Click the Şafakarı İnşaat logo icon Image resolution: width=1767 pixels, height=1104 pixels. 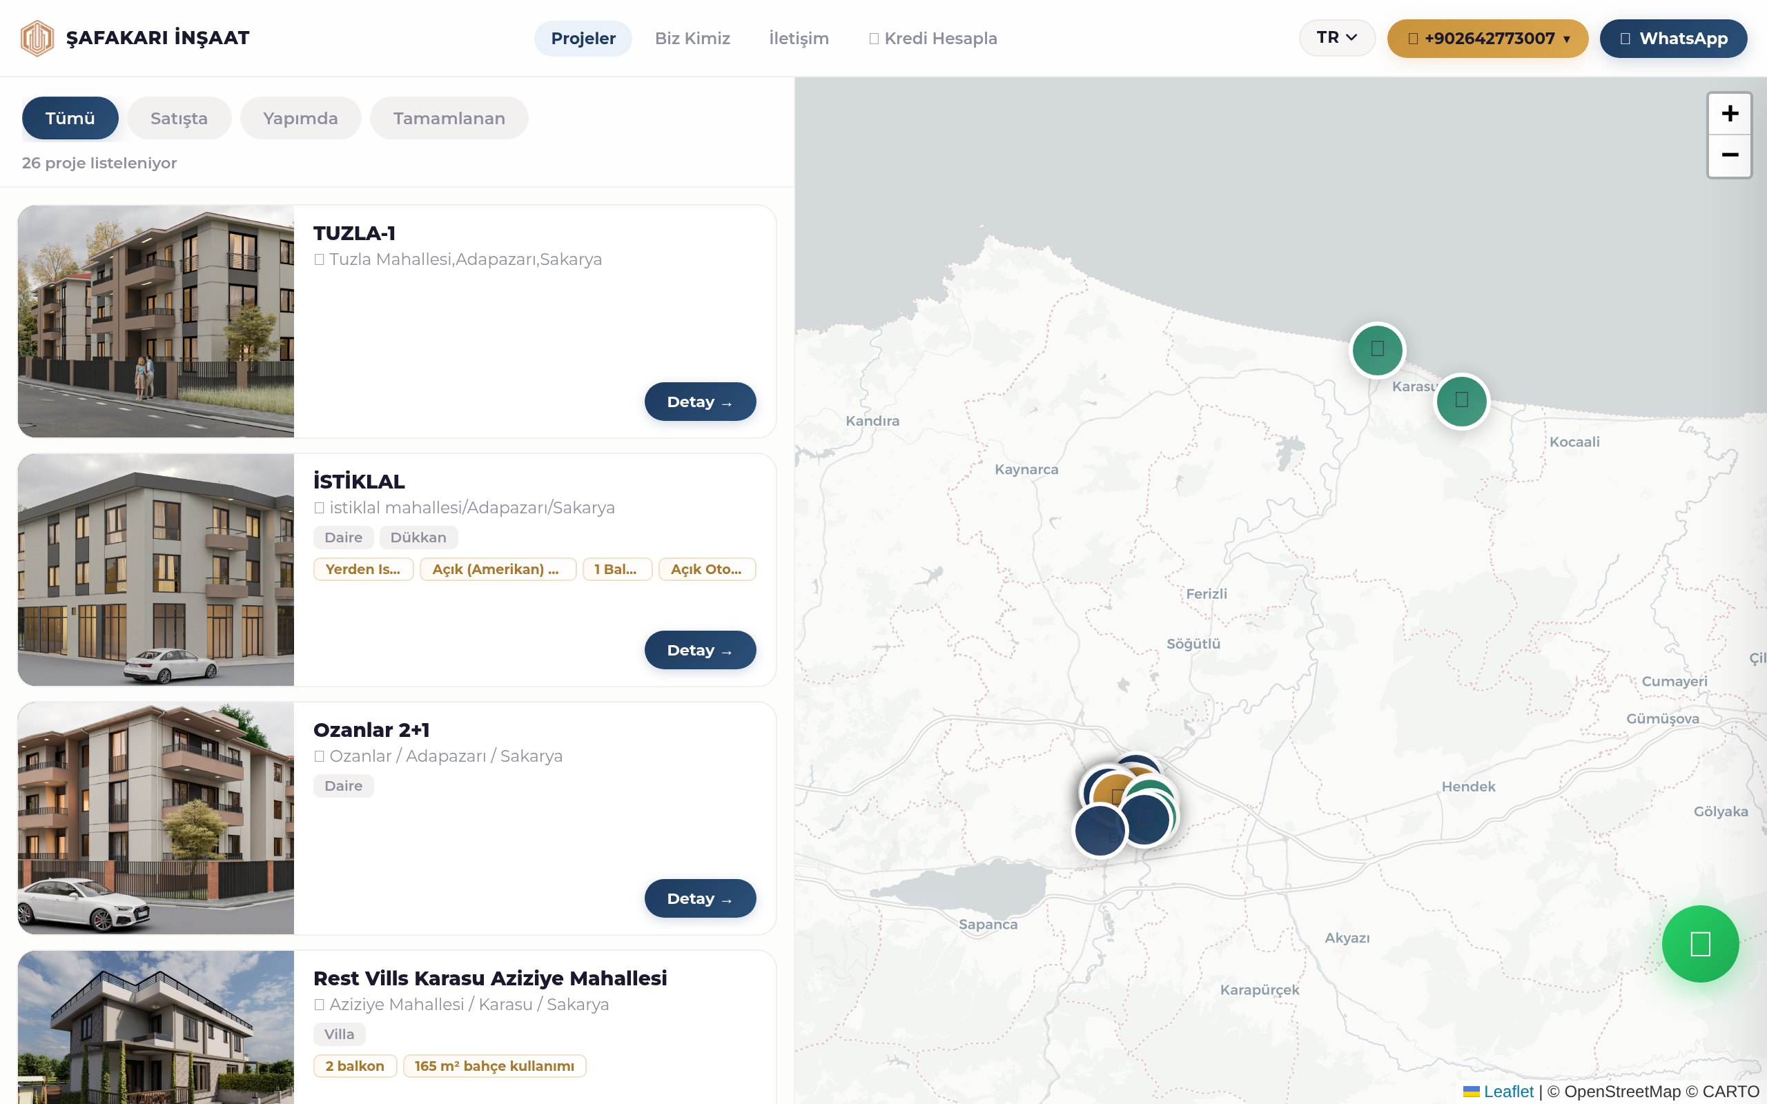[x=37, y=38]
